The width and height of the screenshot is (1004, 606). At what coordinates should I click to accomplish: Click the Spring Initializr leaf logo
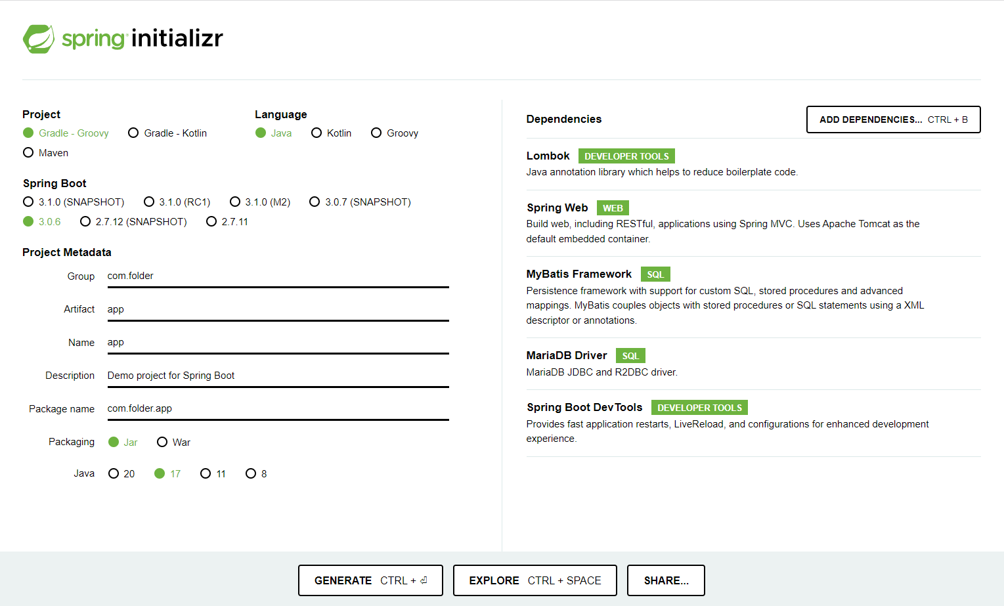point(39,39)
